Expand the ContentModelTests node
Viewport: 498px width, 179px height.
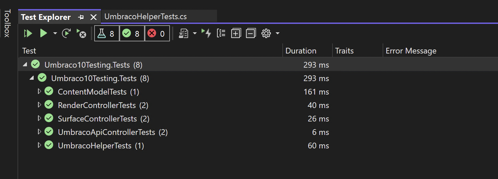[x=39, y=92]
